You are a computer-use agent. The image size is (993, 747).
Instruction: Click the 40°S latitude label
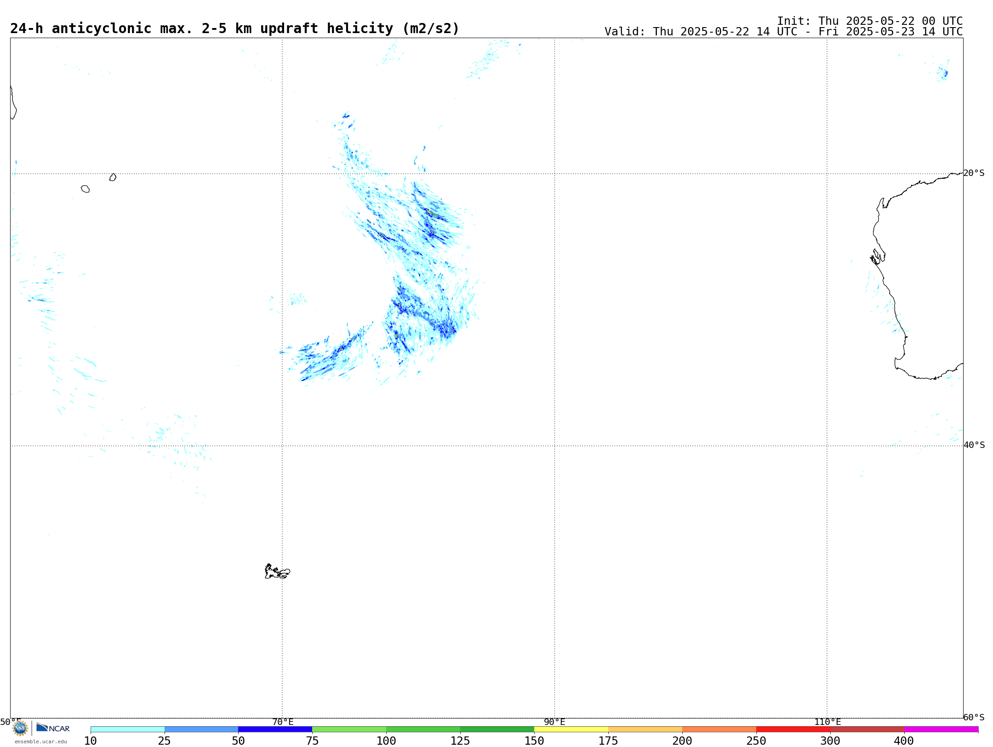[974, 445]
